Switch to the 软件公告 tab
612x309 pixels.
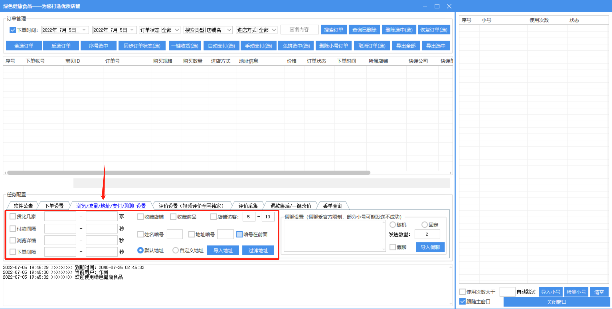(x=23, y=206)
